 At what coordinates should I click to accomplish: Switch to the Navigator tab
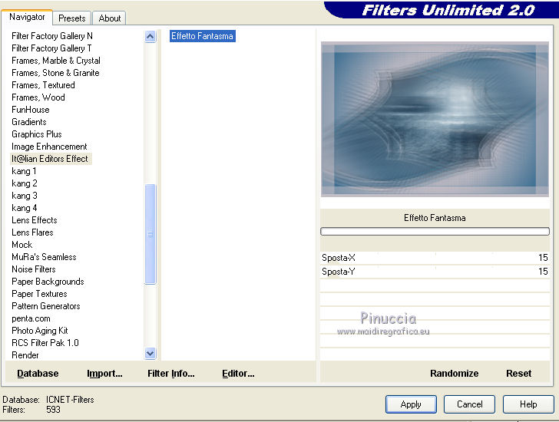point(27,17)
